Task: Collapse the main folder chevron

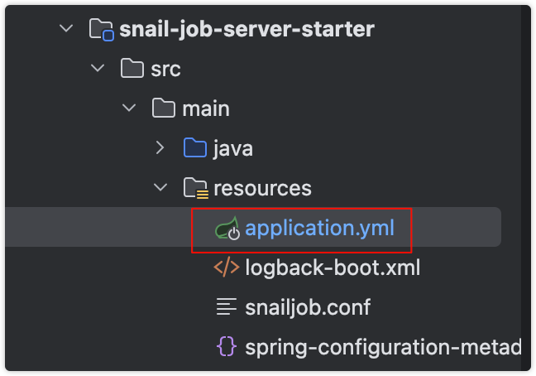Action: [130, 109]
